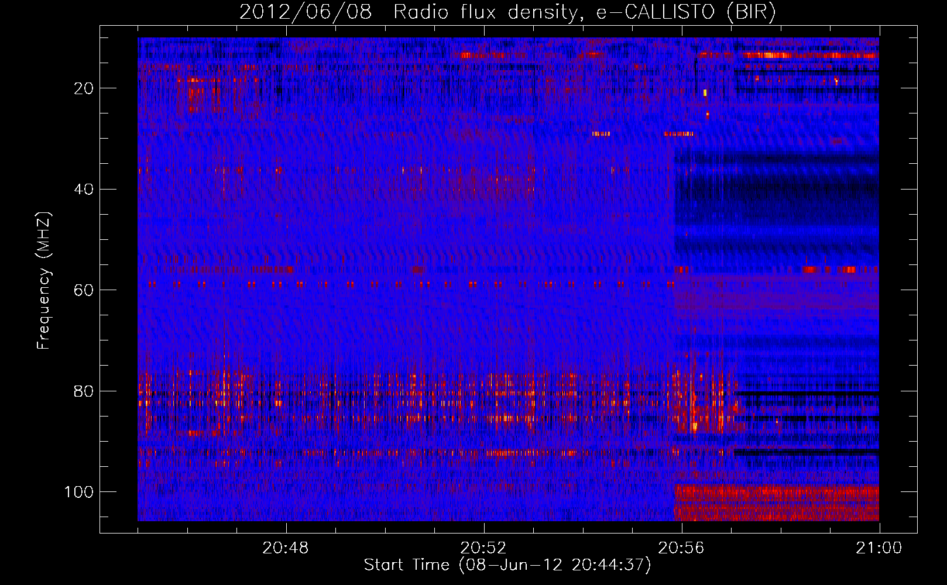947x585 pixels.
Task: Click the frequency tick label '80'
Action: 84,391
